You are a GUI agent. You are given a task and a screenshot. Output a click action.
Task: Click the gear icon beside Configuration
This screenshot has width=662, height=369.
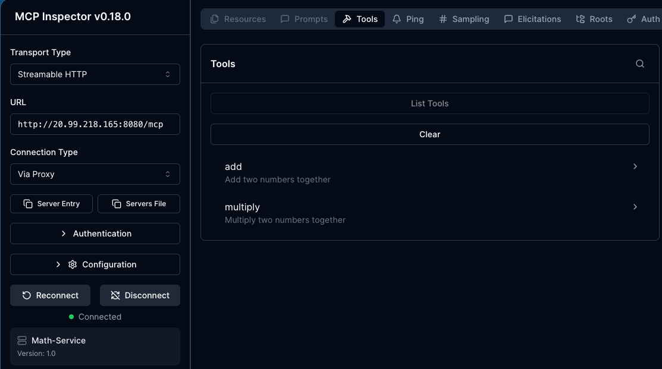pyautogui.click(x=73, y=264)
